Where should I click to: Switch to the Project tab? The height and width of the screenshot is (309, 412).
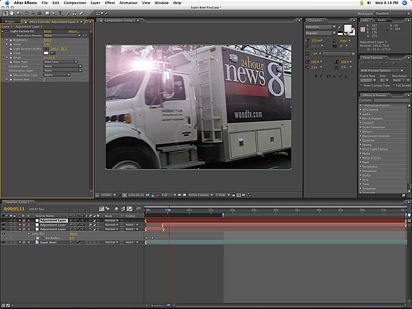(x=10, y=21)
